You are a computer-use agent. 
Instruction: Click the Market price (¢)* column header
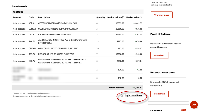pyautogui.click(x=116, y=17)
